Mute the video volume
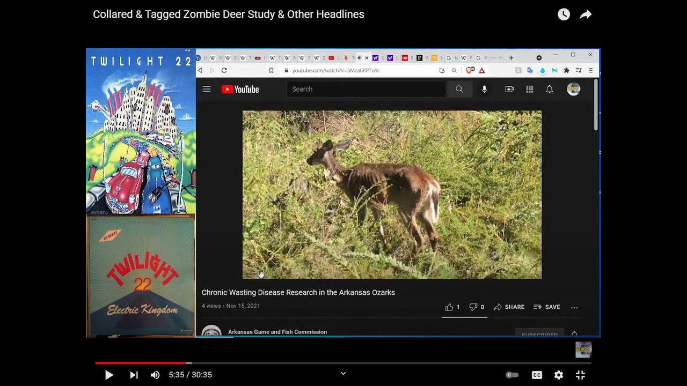This screenshot has height=386, width=687. click(155, 375)
